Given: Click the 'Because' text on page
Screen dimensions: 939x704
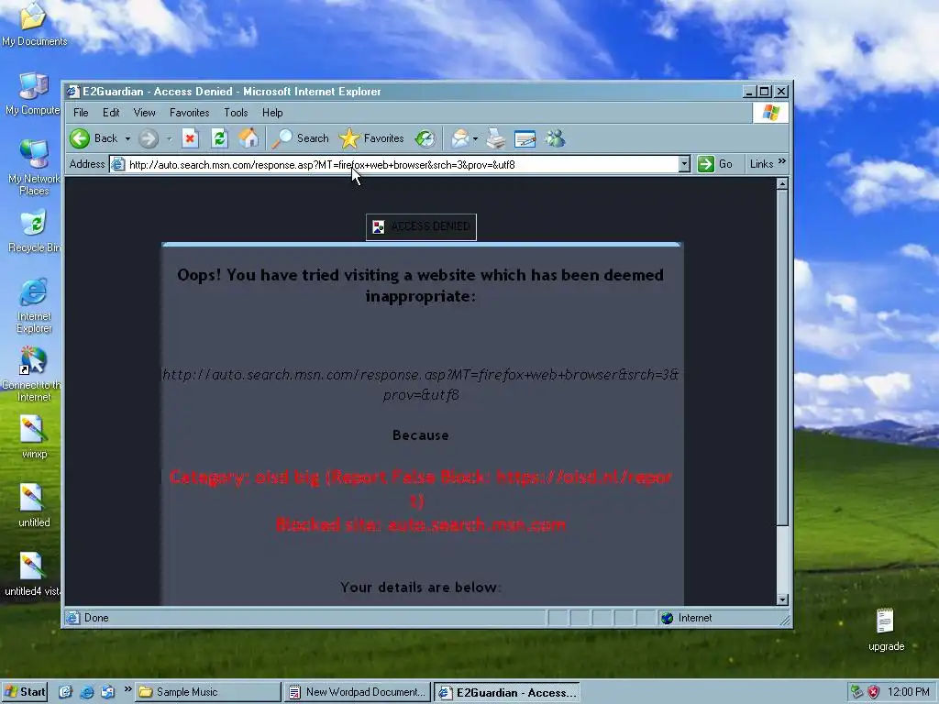Looking at the screenshot, I should click(x=420, y=435).
